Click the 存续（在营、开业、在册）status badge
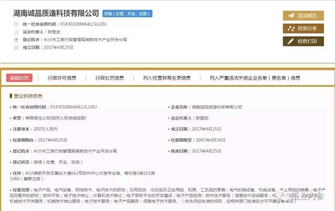This screenshot has height=211, width=335. click(127, 14)
